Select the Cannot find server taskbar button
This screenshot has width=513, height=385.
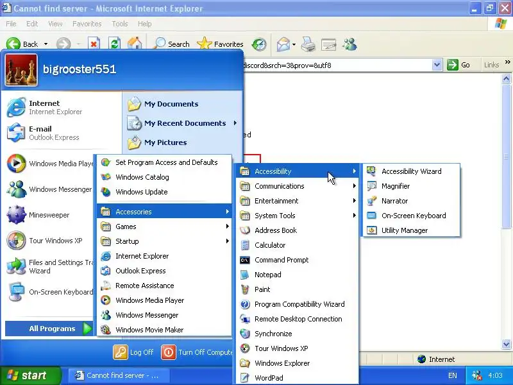coord(119,375)
